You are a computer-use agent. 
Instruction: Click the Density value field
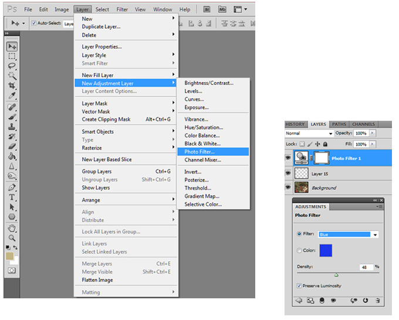[366, 267]
